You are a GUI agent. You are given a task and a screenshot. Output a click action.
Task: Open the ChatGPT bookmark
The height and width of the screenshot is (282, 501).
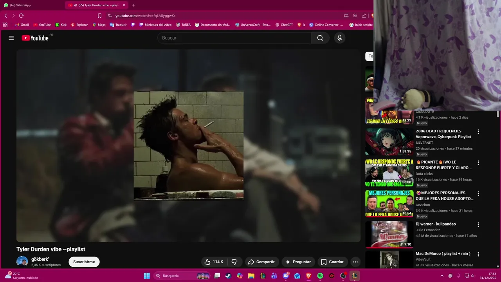284,25
